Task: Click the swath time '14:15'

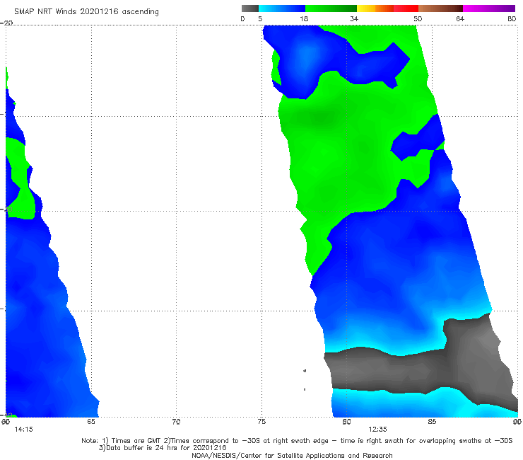Action: click(x=24, y=430)
